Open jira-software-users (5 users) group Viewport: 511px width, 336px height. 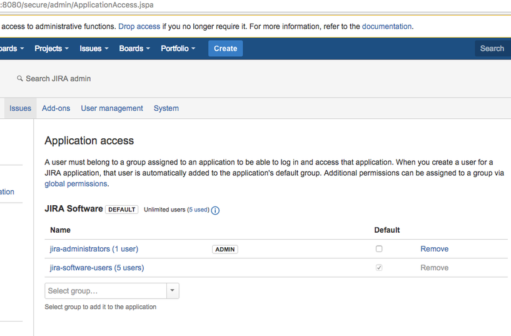point(97,268)
